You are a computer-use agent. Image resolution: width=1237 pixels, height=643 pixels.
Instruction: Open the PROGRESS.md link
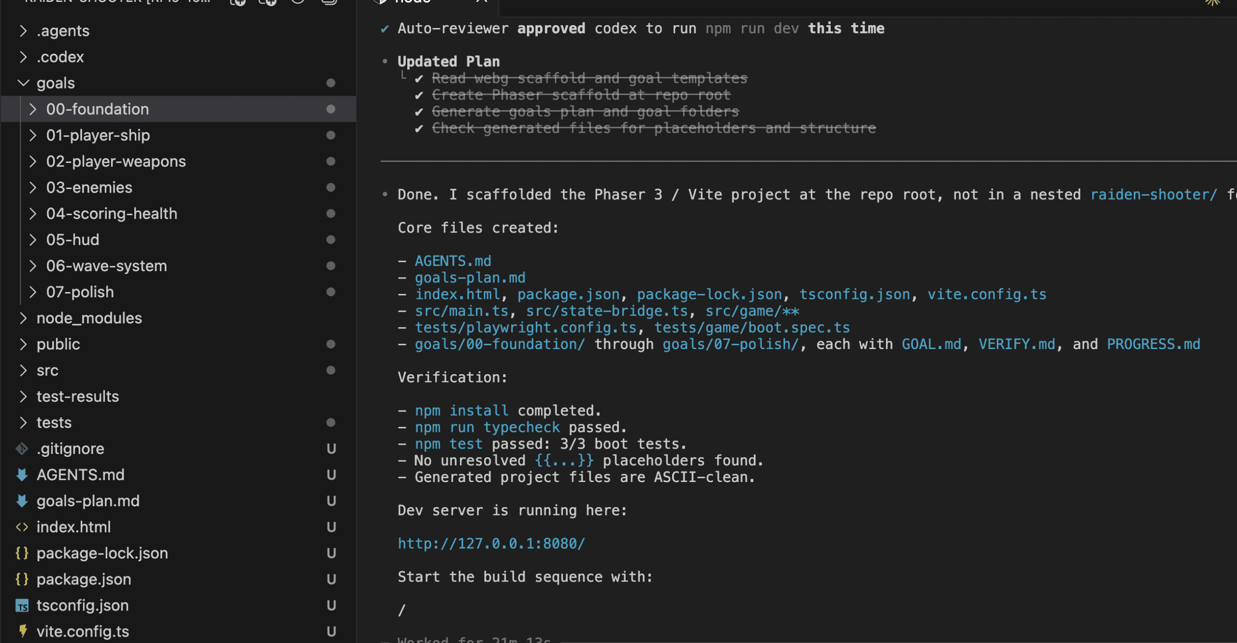(x=1154, y=344)
